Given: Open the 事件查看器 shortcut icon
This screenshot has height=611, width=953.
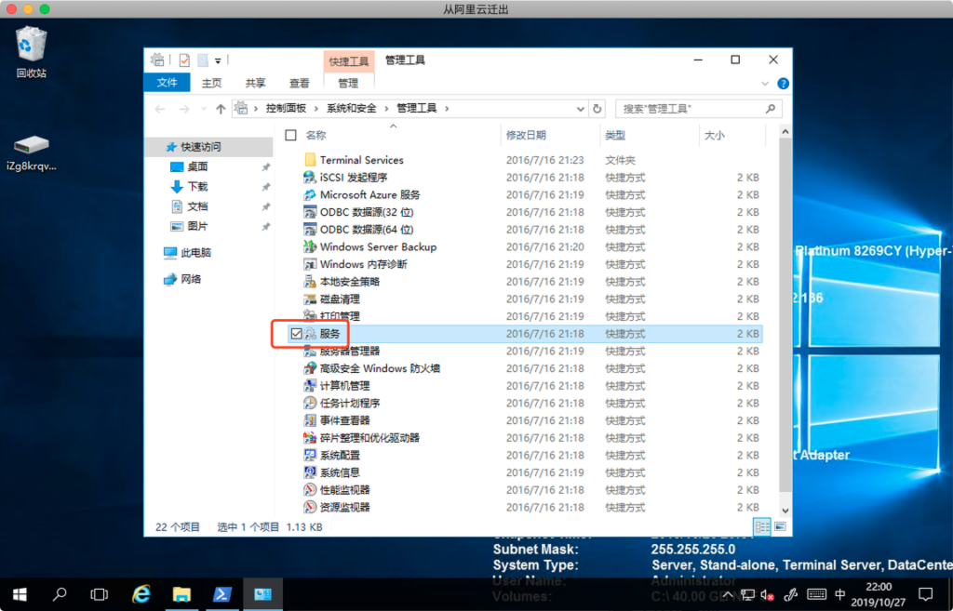Looking at the screenshot, I should tap(311, 420).
